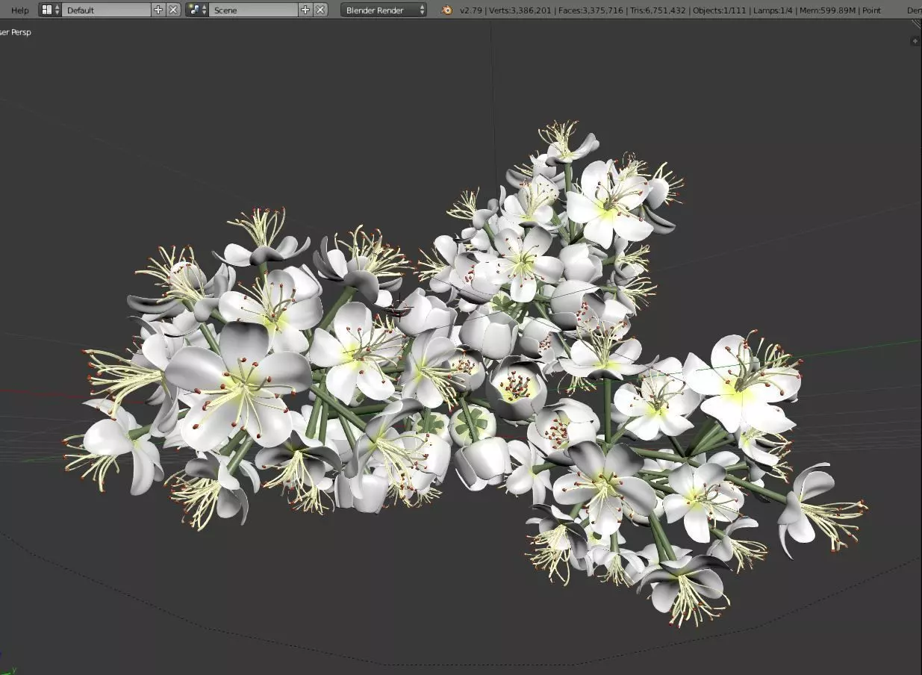Browse scenes using the scene icon
Screen dimensions: 922x675
[x=197, y=10]
